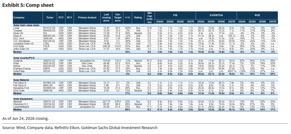This screenshot has width=291, height=134.
Task: Click the 'Company' column header
Action: click(x=19, y=17)
